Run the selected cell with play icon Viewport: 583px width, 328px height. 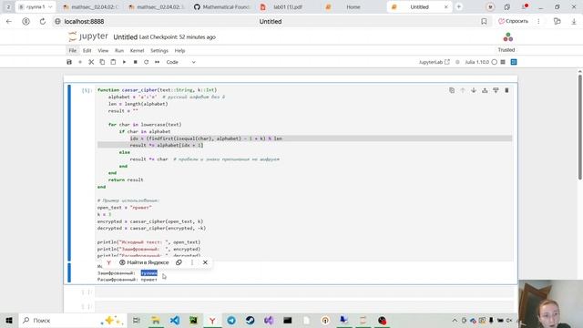click(x=124, y=62)
